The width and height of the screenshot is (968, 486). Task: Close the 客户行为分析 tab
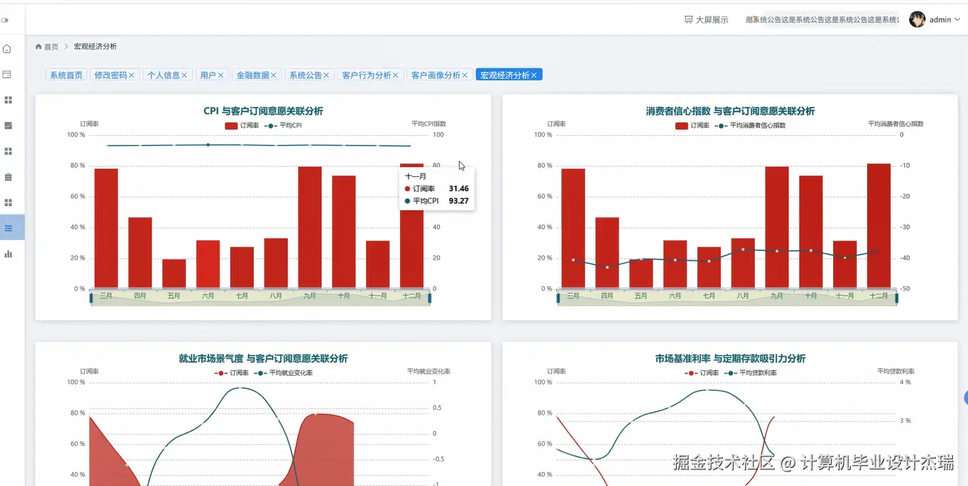pyautogui.click(x=395, y=75)
